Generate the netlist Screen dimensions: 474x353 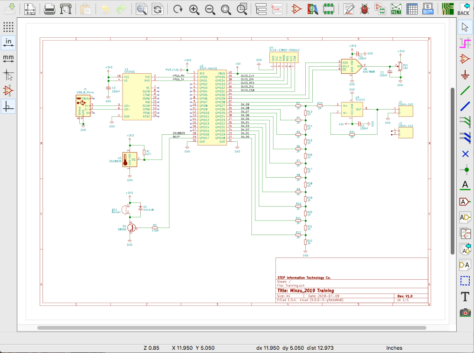(396, 9)
